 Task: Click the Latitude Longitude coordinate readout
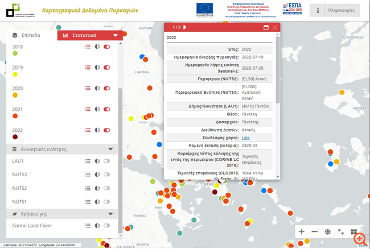39,245
